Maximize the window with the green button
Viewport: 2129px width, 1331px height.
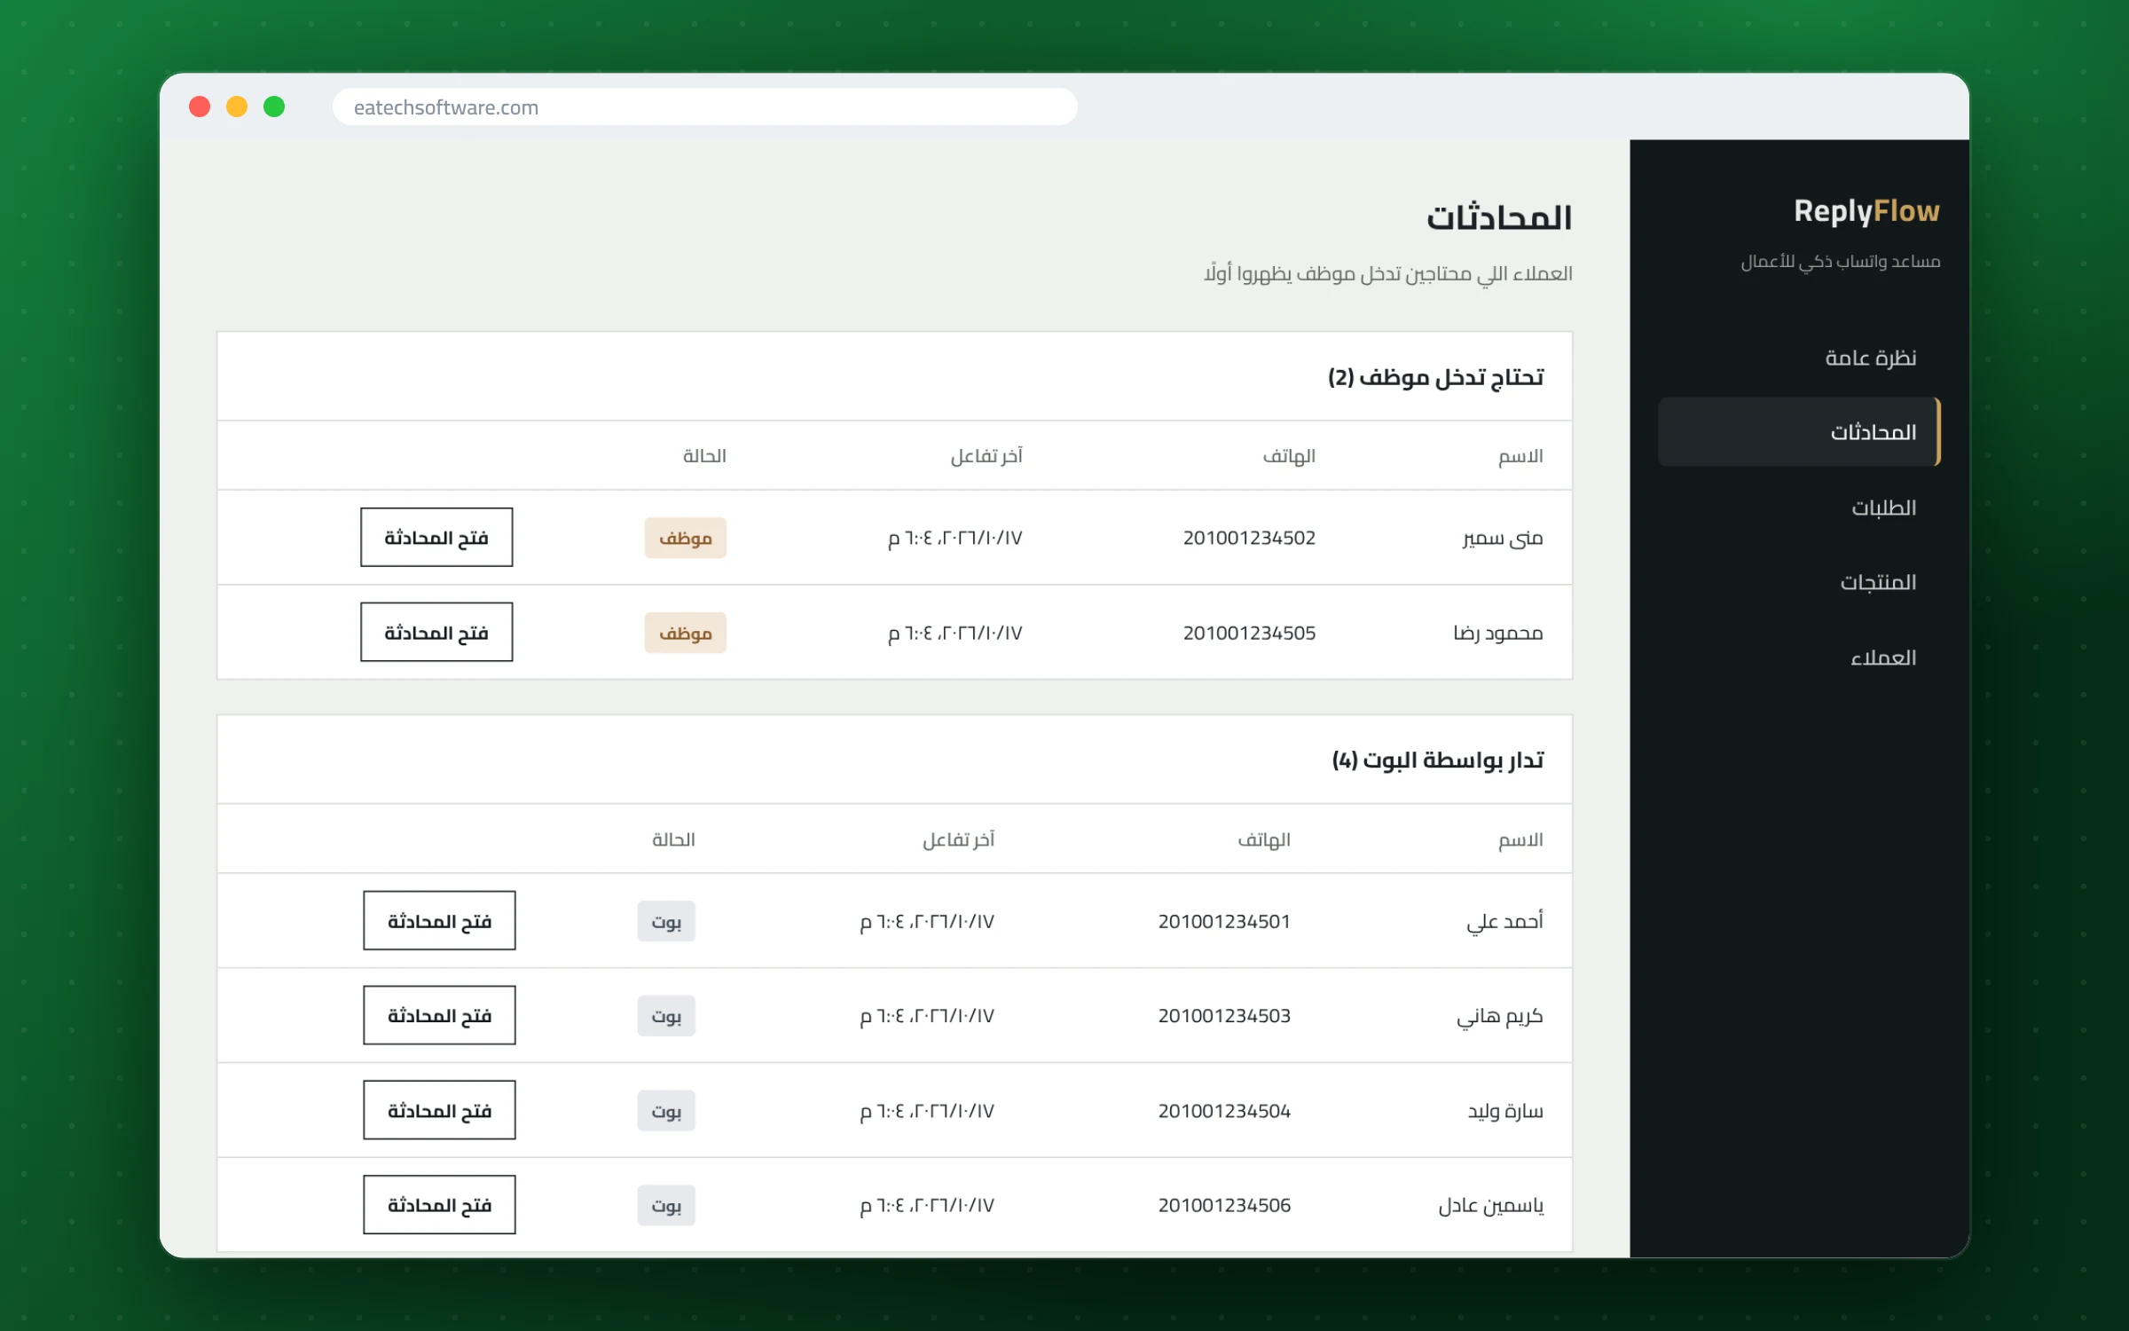(x=274, y=107)
